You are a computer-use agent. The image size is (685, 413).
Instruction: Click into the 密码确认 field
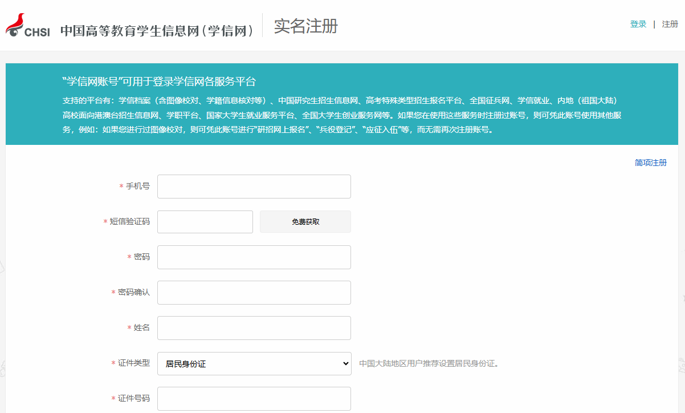pyautogui.click(x=254, y=293)
